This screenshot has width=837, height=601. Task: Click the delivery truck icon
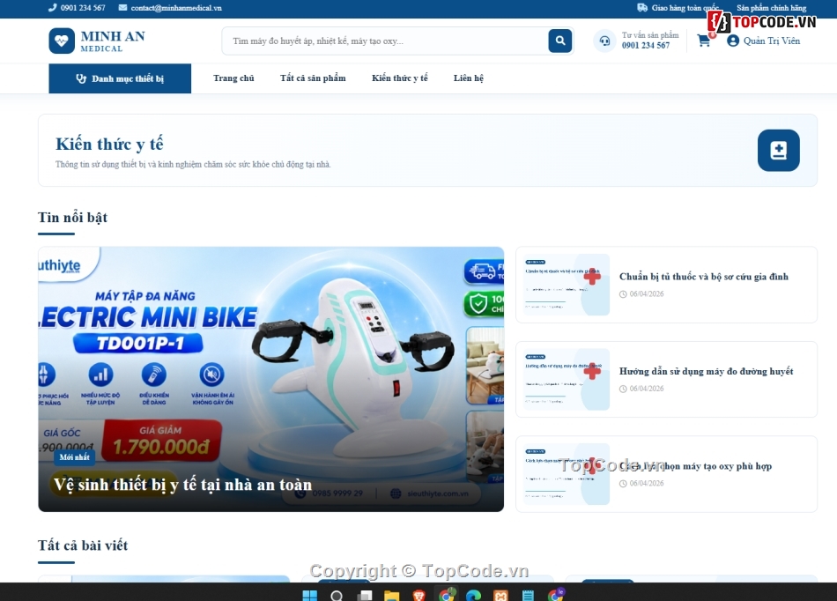[642, 7]
